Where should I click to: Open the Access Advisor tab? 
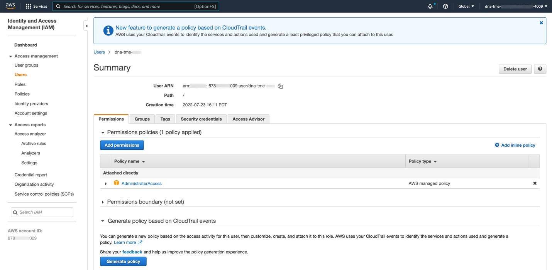pos(248,119)
